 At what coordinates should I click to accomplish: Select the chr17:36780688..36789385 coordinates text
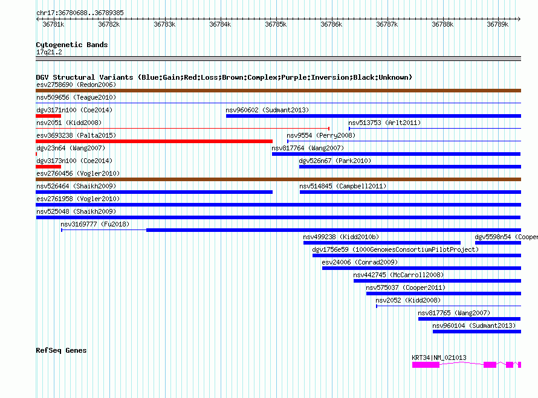pyautogui.click(x=80, y=13)
